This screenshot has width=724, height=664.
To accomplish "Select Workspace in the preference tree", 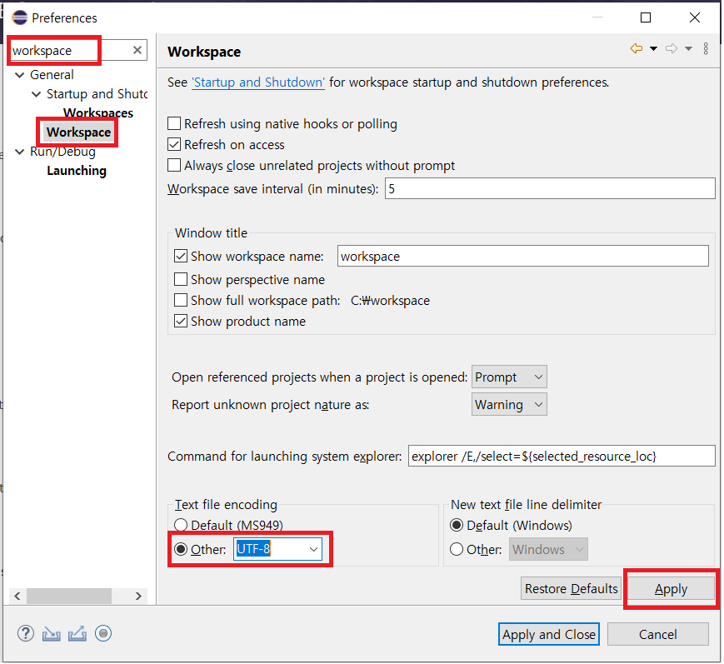I will [79, 132].
